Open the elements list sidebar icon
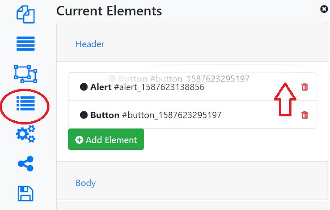 (x=25, y=104)
